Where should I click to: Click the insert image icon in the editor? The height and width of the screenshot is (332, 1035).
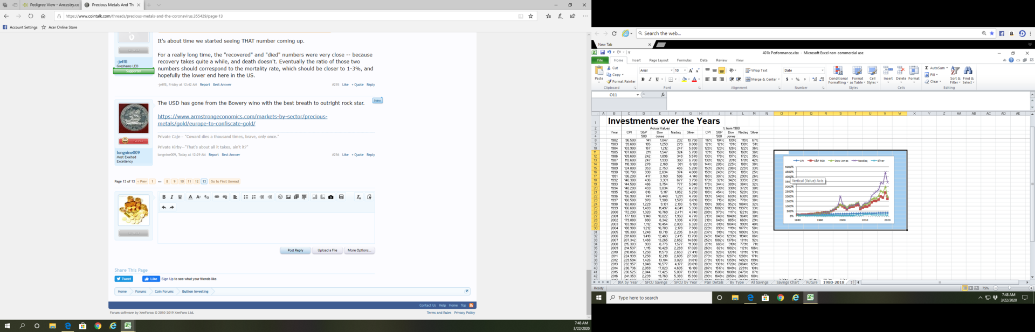point(288,197)
